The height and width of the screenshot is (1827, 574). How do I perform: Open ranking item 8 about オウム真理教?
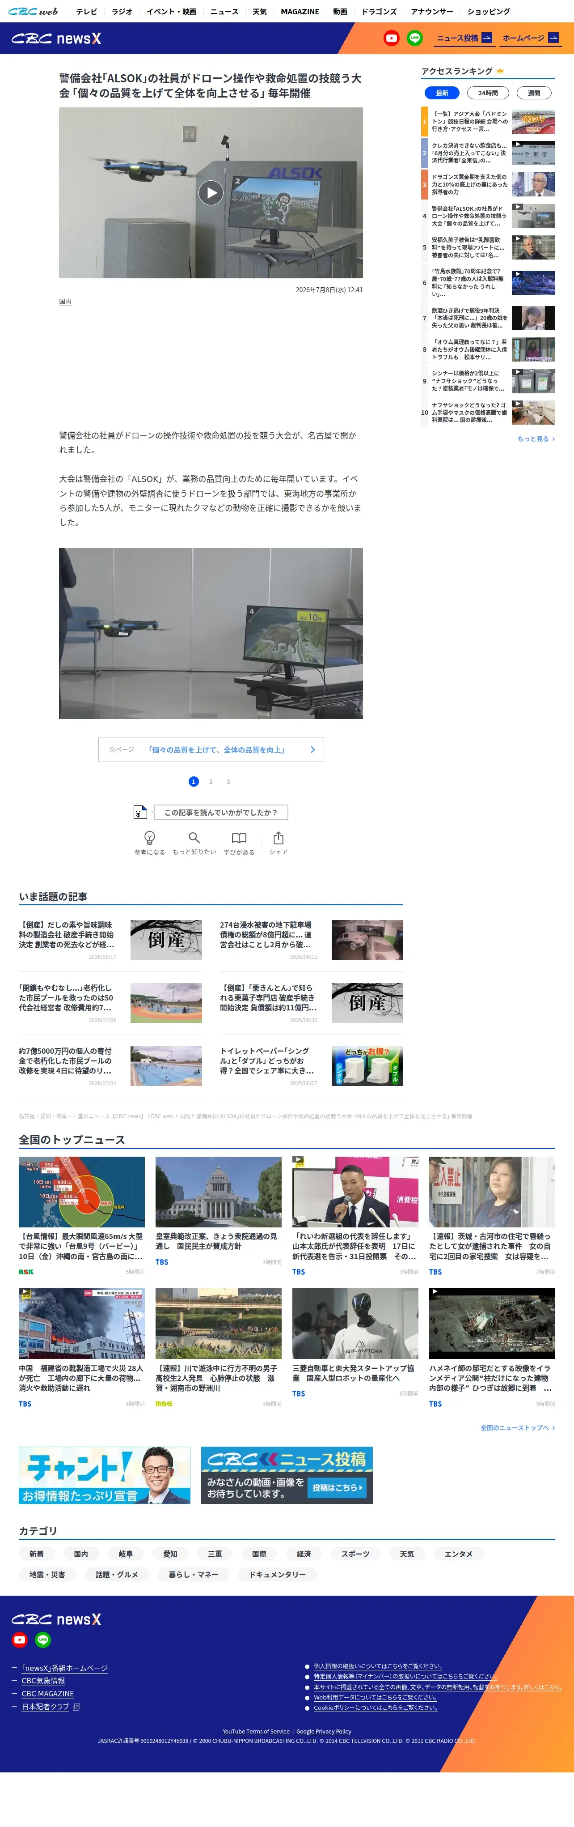[488, 349]
